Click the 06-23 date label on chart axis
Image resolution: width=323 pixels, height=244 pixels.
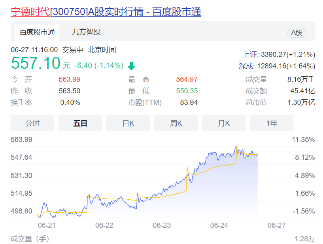coord(162,225)
